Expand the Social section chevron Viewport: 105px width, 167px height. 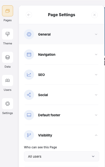tap(96, 95)
